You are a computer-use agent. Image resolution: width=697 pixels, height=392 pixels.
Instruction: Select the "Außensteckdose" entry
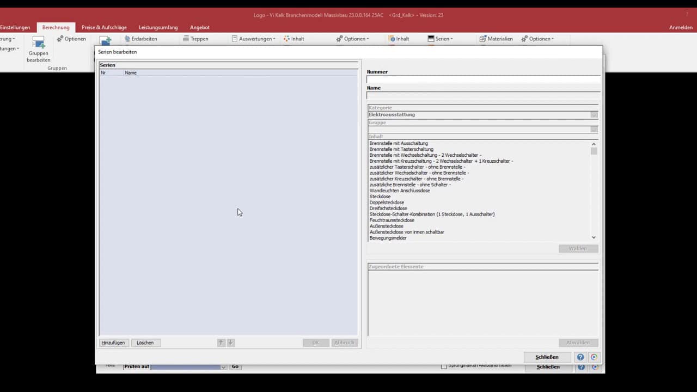(x=387, y=226)
